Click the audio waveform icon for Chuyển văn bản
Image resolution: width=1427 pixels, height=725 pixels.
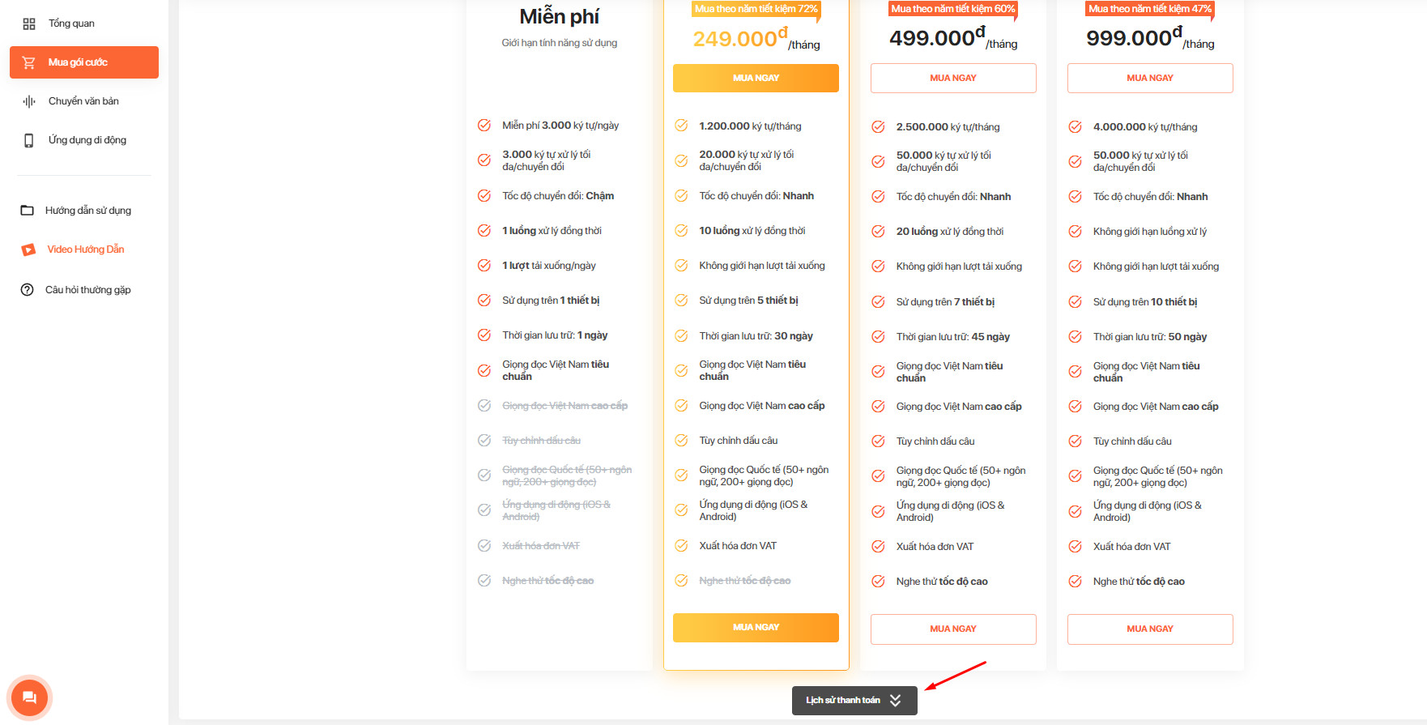[29, 101]
